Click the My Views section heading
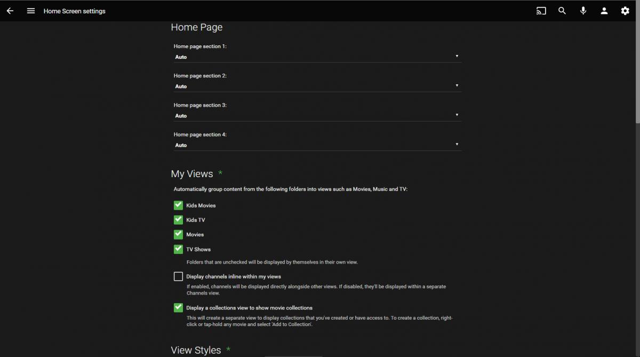This screenshot has width=640, height=357. (x=192, y=174)
